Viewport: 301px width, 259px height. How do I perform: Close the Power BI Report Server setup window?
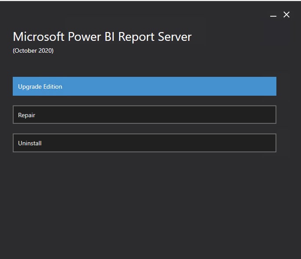(x=286, y=14)
